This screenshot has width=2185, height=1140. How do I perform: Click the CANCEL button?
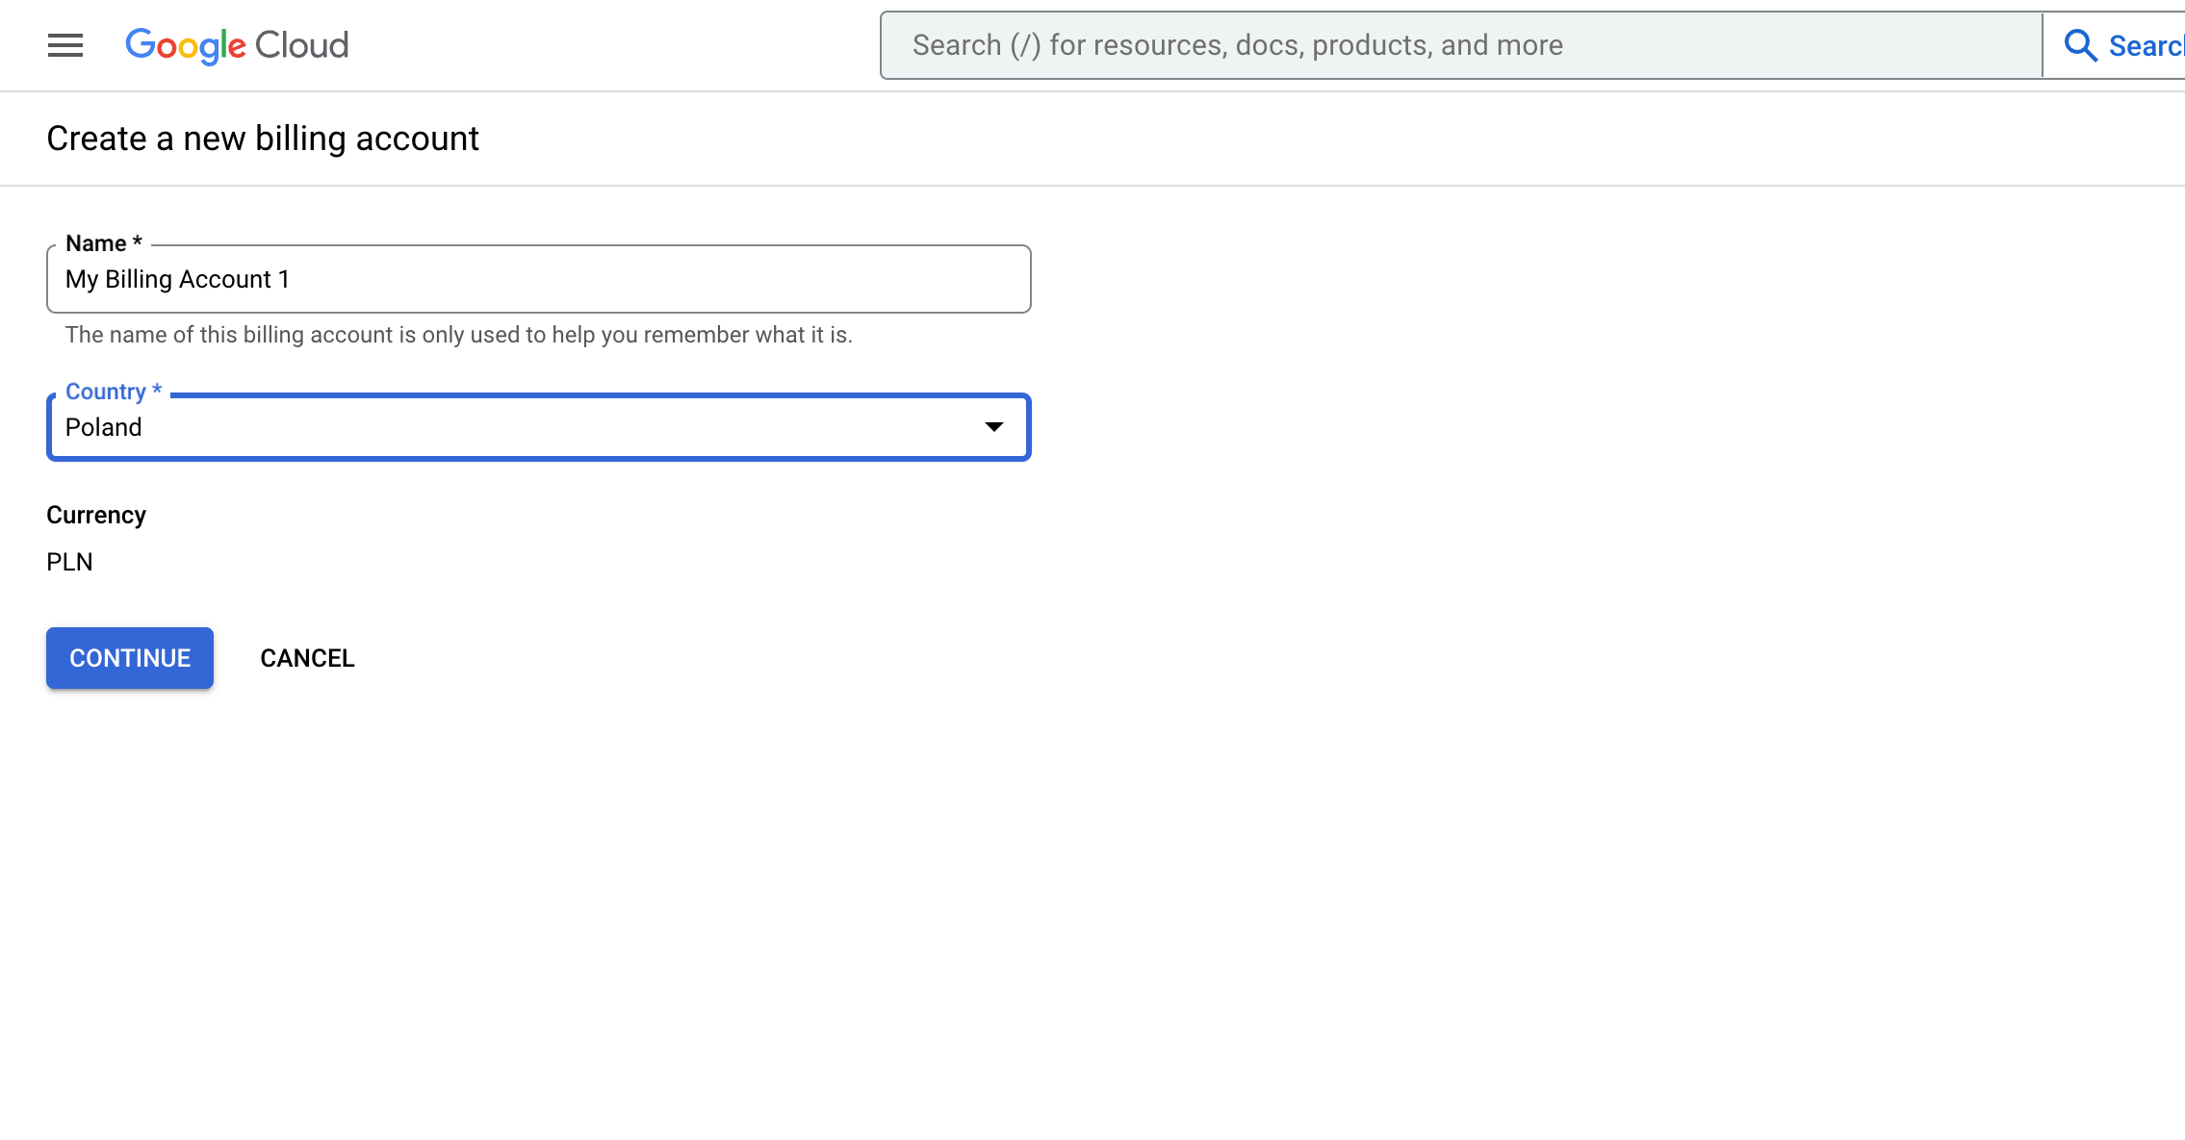click(x=307, y=658)
